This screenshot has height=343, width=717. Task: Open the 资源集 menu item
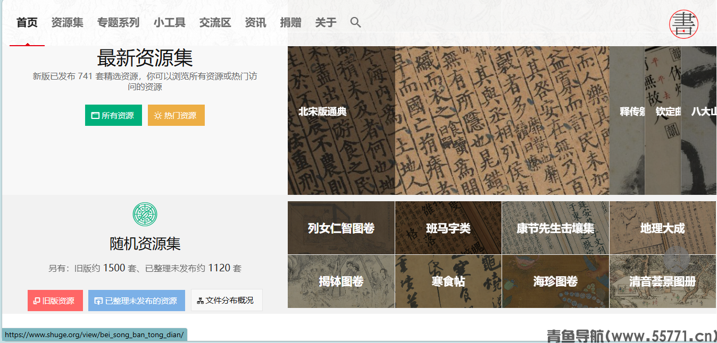(68, 22)
